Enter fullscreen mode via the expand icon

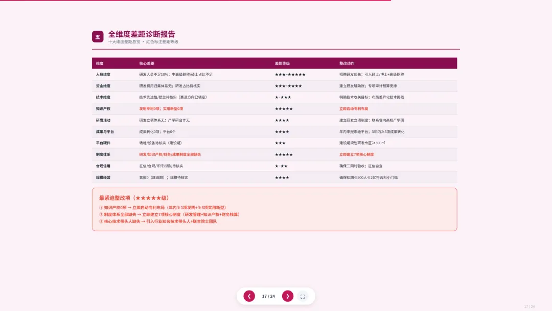[303, 297]
